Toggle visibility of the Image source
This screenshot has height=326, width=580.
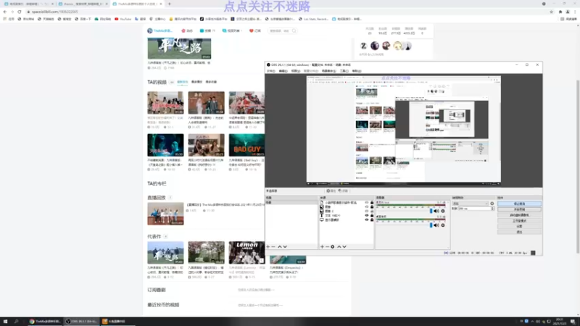coord(367,207)
